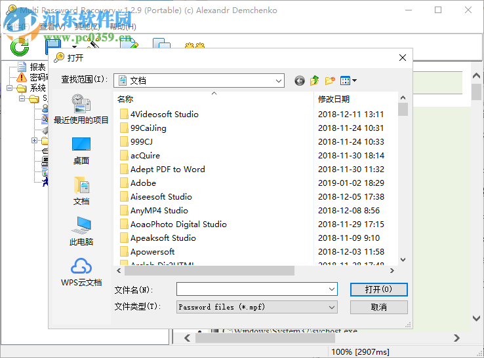Click date 2018-12-08 8:56 cell
Viewport: 484px width, 358px height.
[349, 211]
